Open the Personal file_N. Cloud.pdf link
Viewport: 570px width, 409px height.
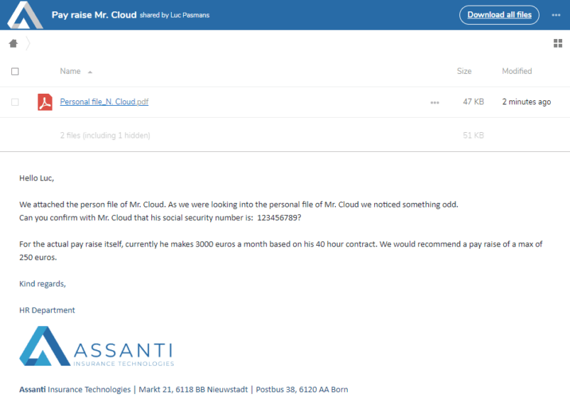104,102
